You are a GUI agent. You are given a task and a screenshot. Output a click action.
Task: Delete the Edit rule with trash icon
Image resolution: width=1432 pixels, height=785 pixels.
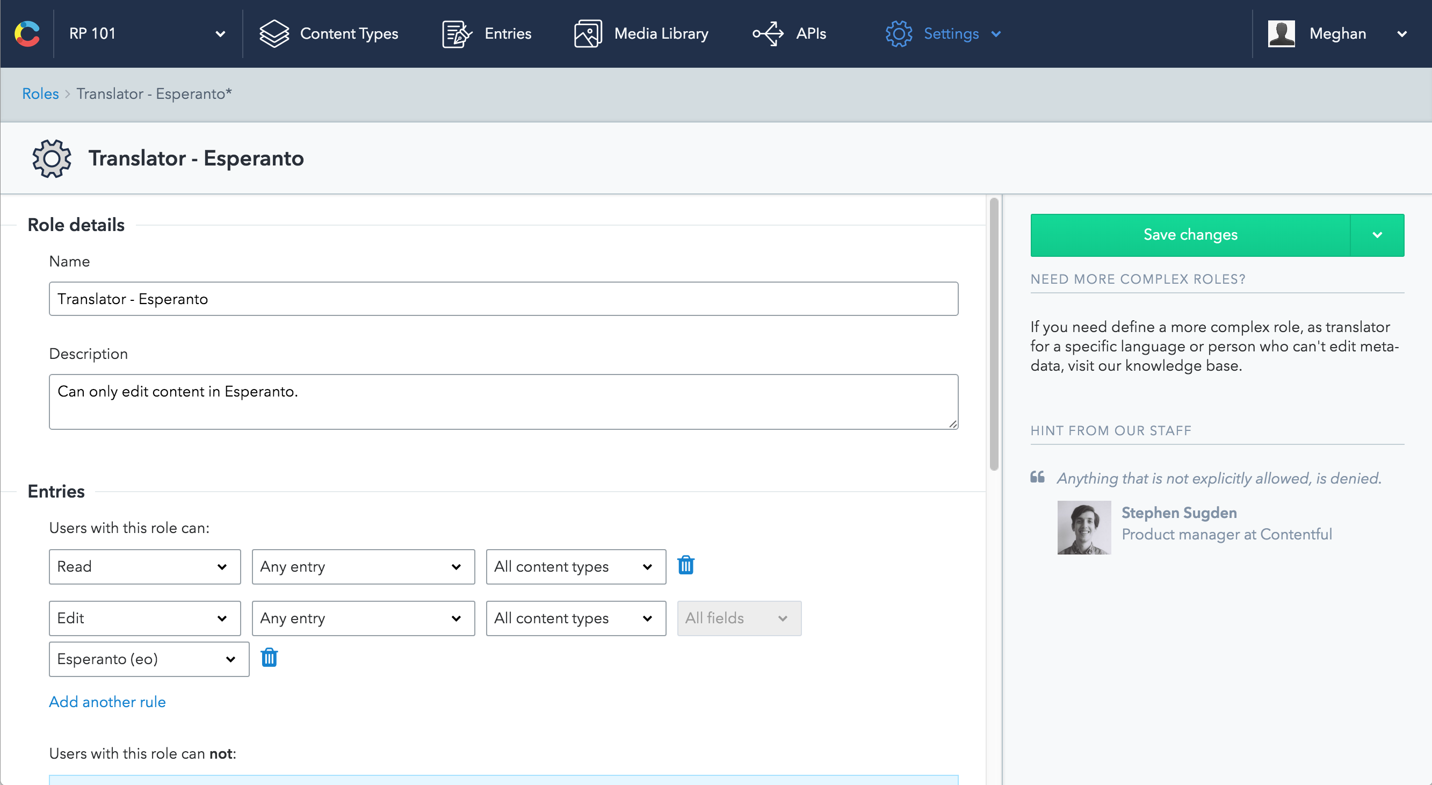click(269, 658)
